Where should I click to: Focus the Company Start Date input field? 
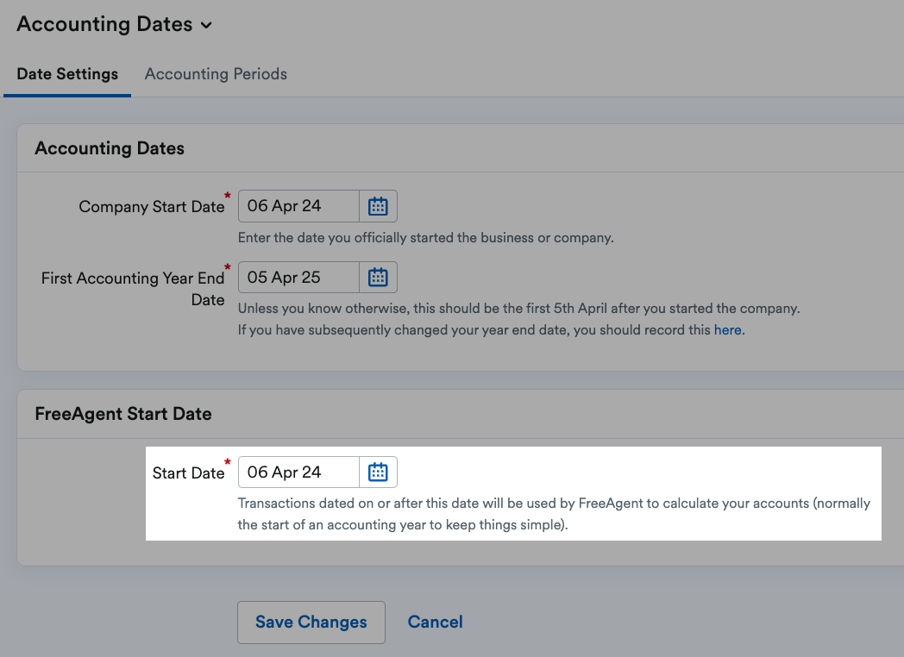298,206
